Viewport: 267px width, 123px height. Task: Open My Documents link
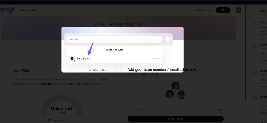tap(203, 10)
